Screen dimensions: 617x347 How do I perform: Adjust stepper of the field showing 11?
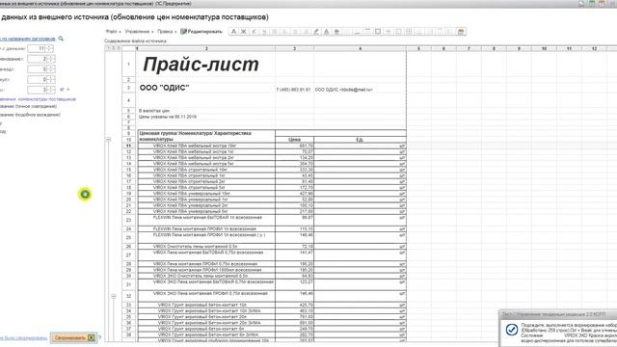point(49,48)
